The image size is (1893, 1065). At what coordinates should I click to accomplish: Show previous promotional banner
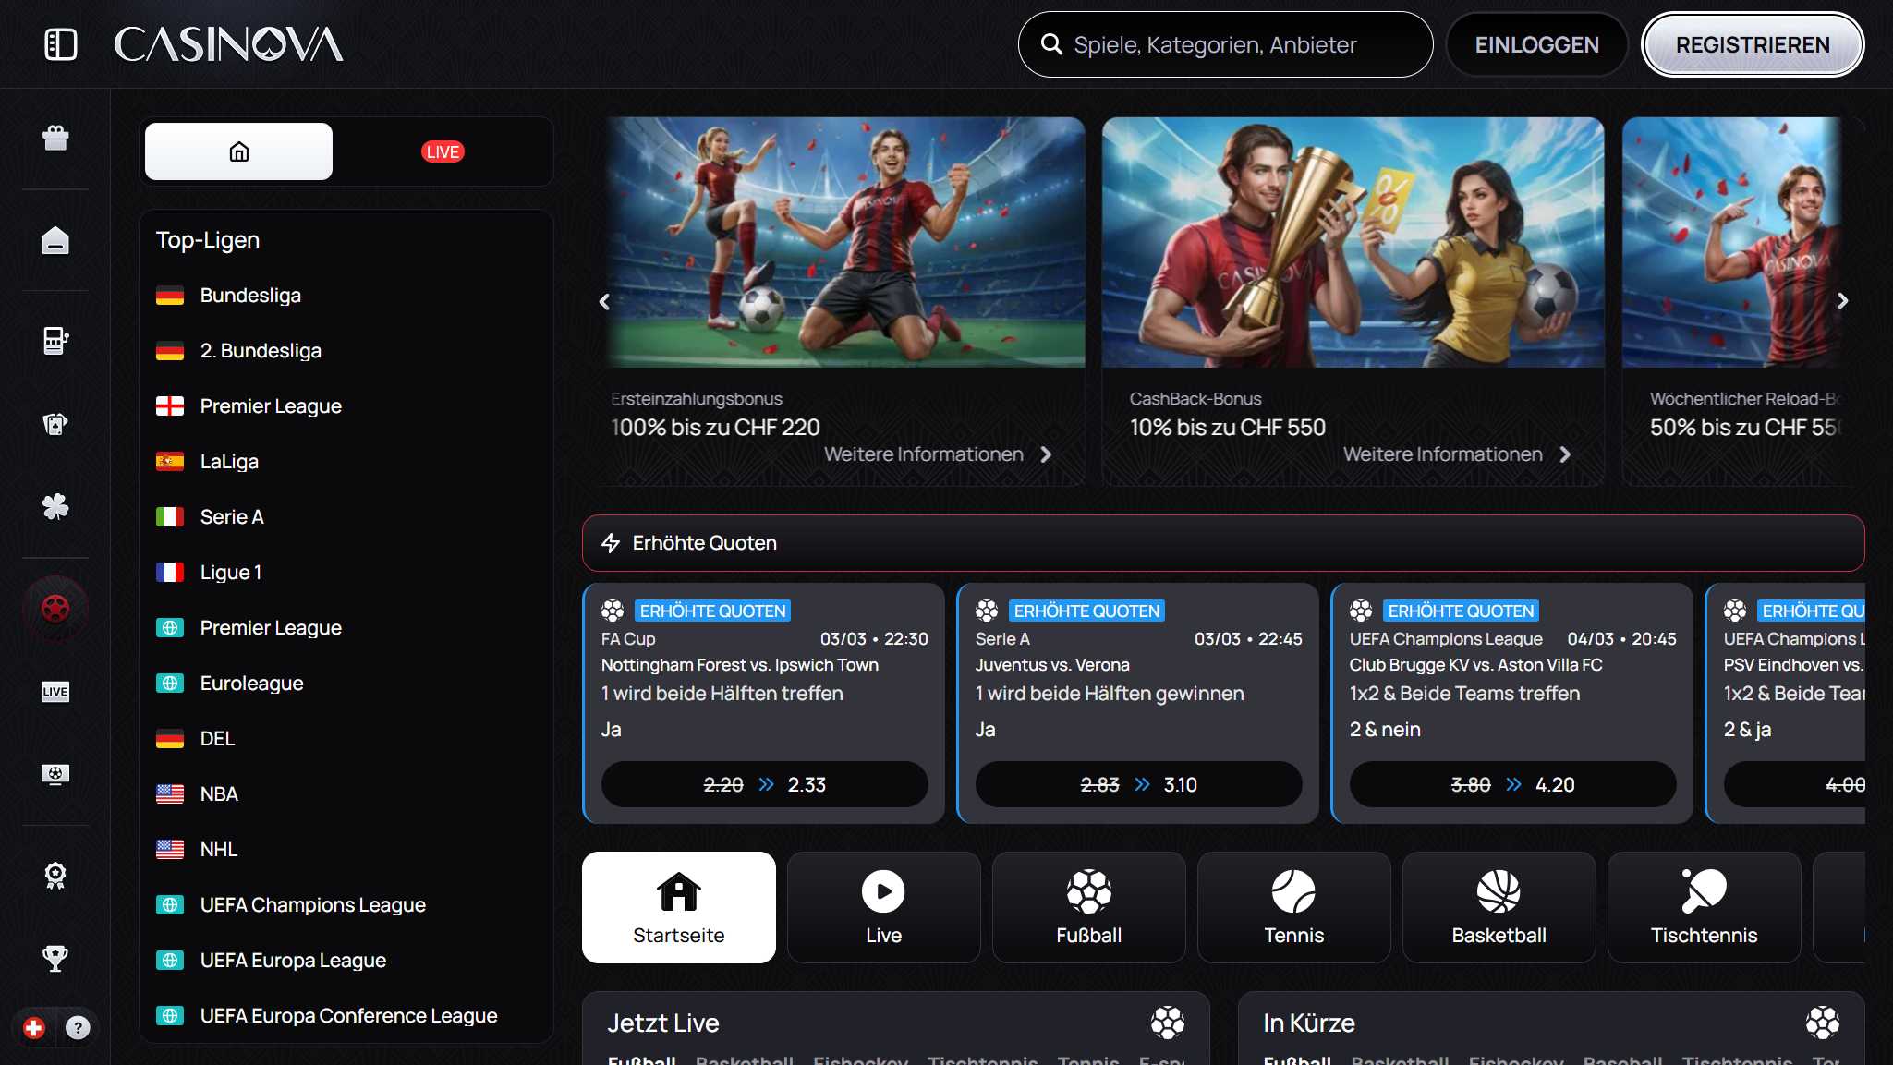click(x=604, y=301)
